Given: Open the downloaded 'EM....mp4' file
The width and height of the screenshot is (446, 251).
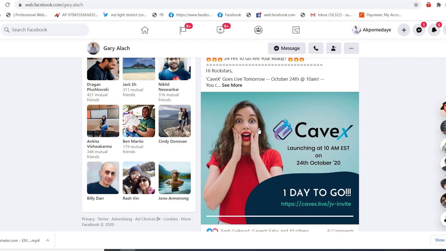Looking at the screenshot, I should (x=20, y=241).
